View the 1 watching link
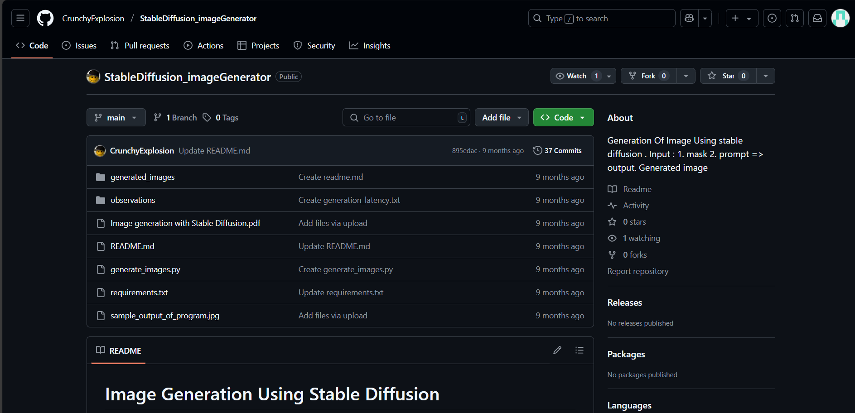This screenshot has width=855, height=413. (x=634, y=238)
